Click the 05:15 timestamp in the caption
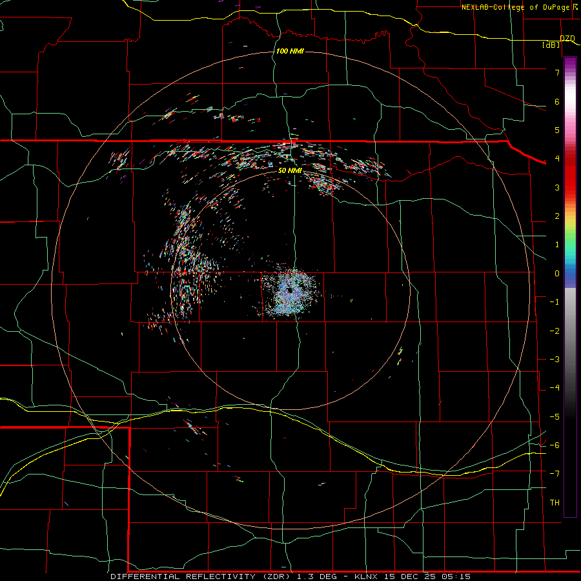The width and height of the screenshot is (581, 581). point(458,576)
